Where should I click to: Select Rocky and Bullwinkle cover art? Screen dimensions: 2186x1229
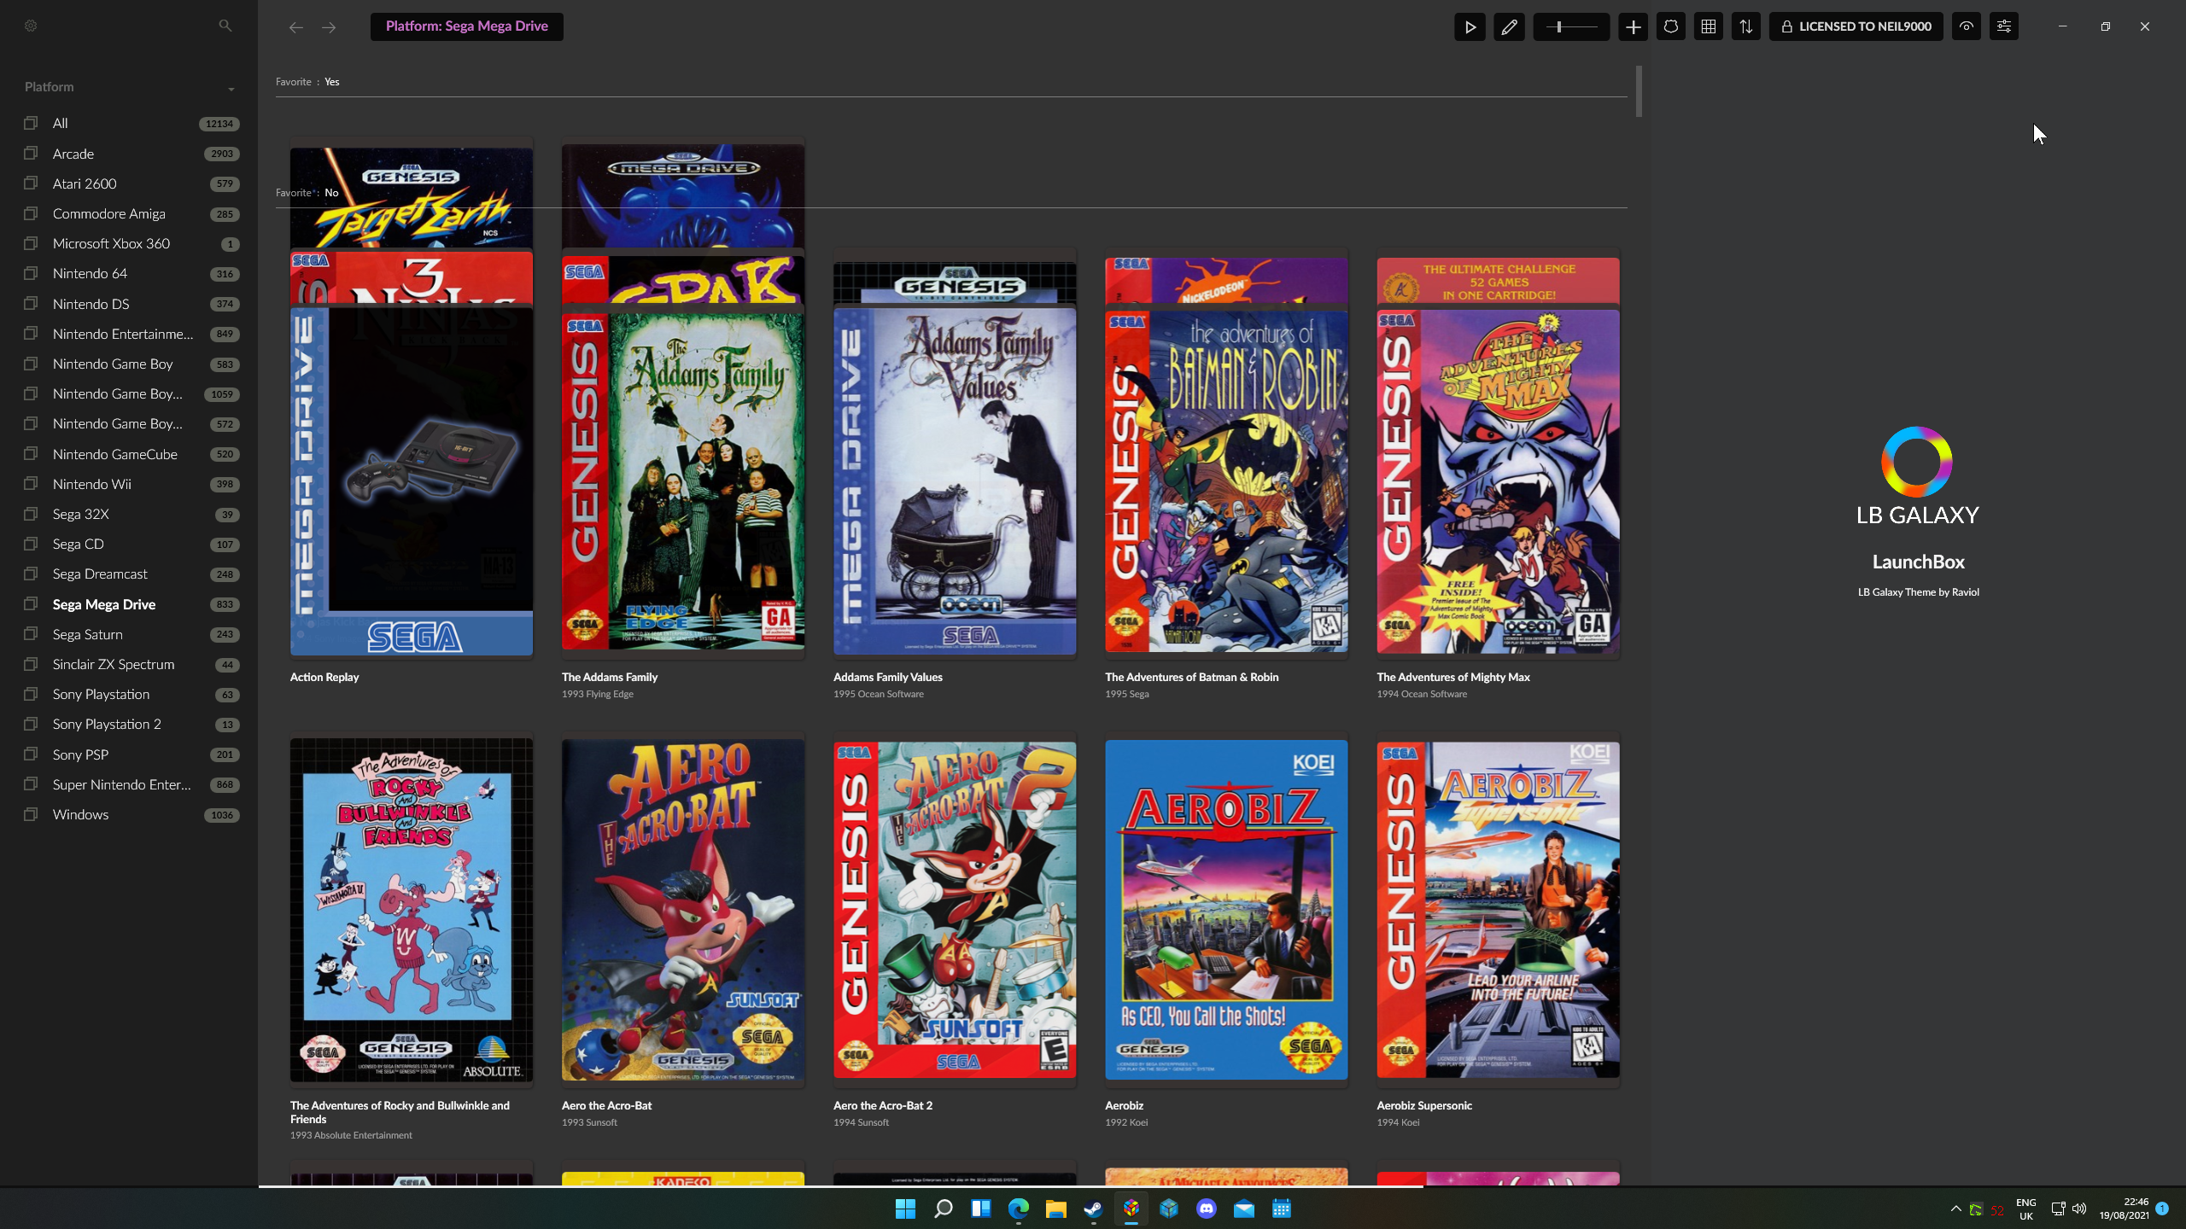coord(411,910)
